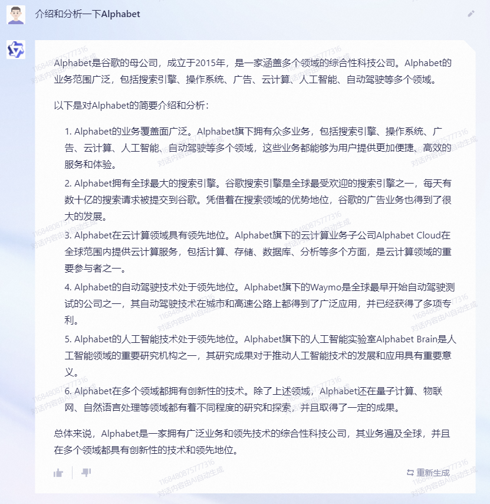Click the AI assistant logo avatar
The image size is (490, 504).
pos(16,50)
